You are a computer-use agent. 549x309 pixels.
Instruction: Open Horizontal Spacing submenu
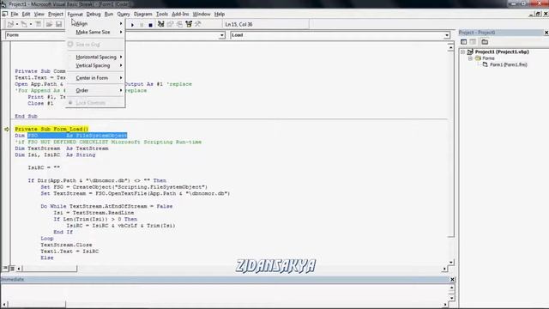click(95, 57)
